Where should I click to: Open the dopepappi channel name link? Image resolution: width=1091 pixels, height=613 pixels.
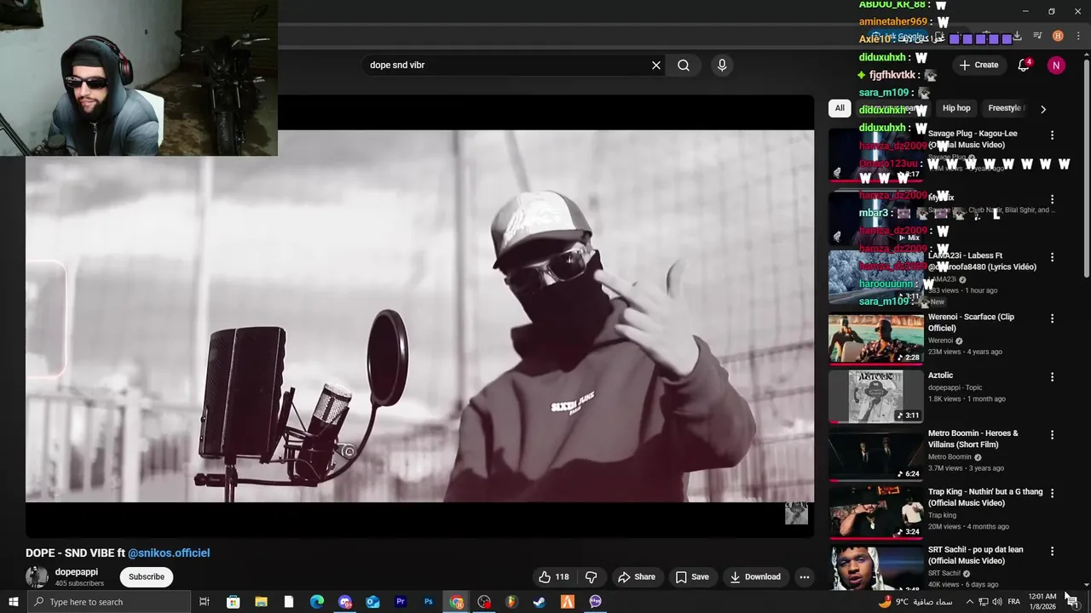76,572
